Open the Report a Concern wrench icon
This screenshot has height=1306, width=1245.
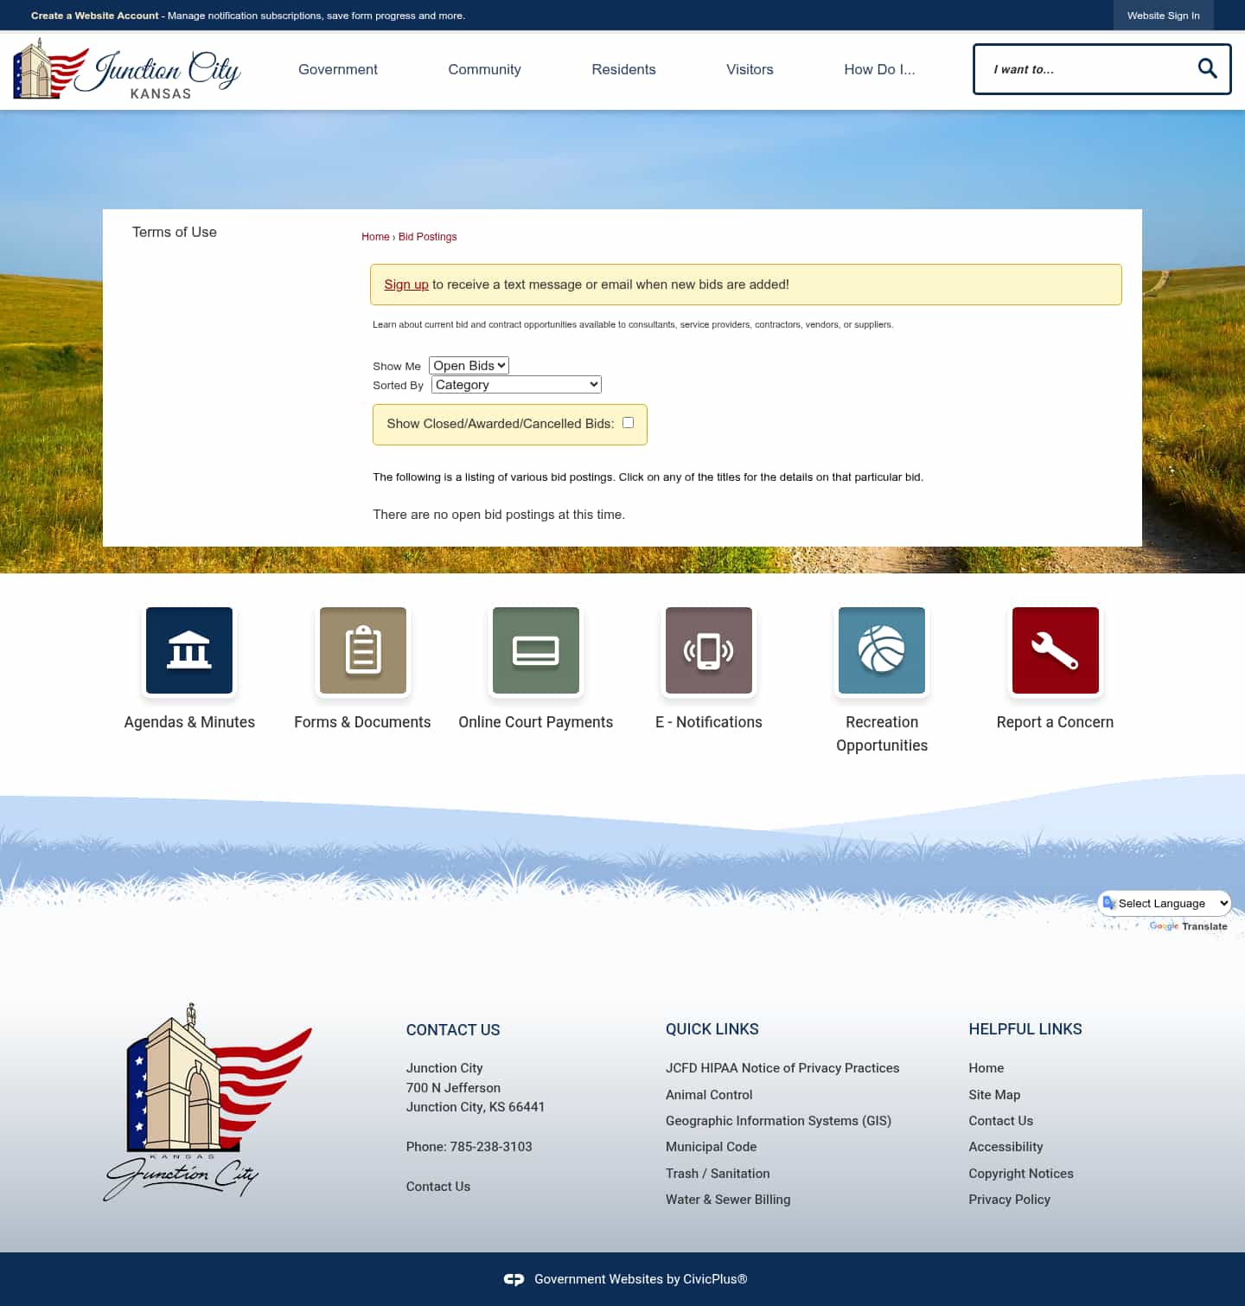click(x=1056, y=650)
